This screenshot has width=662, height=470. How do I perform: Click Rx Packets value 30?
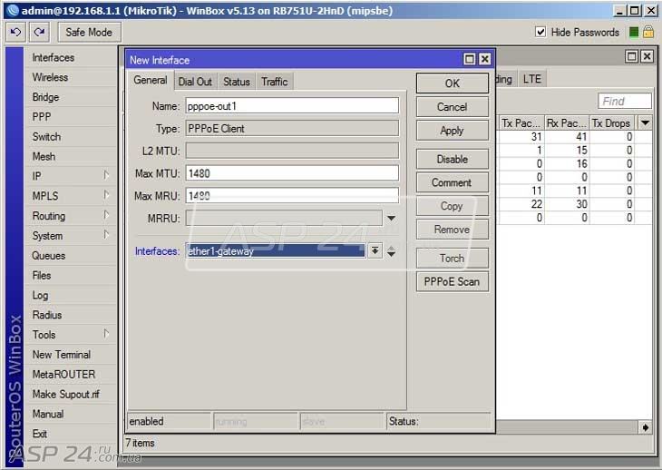point(582,204)
